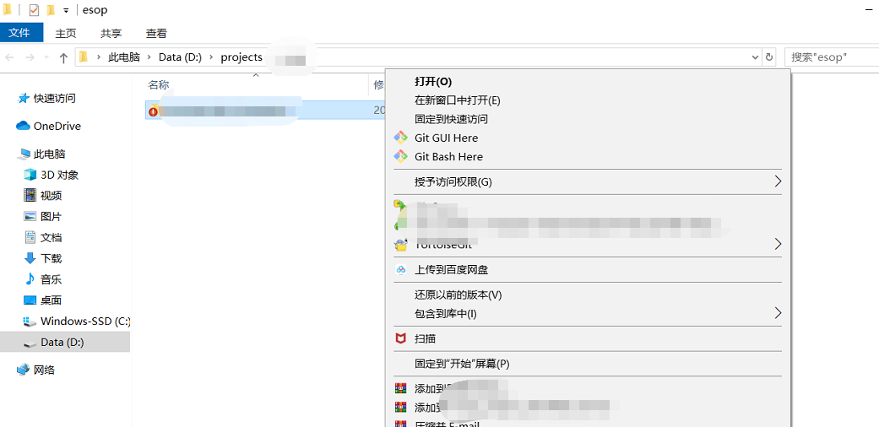The height and width of the screenshot is (427, 879).
Task: Choose 打开(O) from context menu
Action: [x=588, y=82]
